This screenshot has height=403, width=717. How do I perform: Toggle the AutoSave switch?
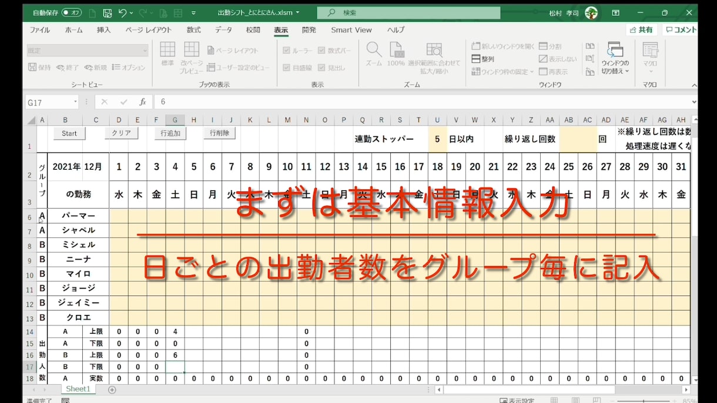coord(71,12)
